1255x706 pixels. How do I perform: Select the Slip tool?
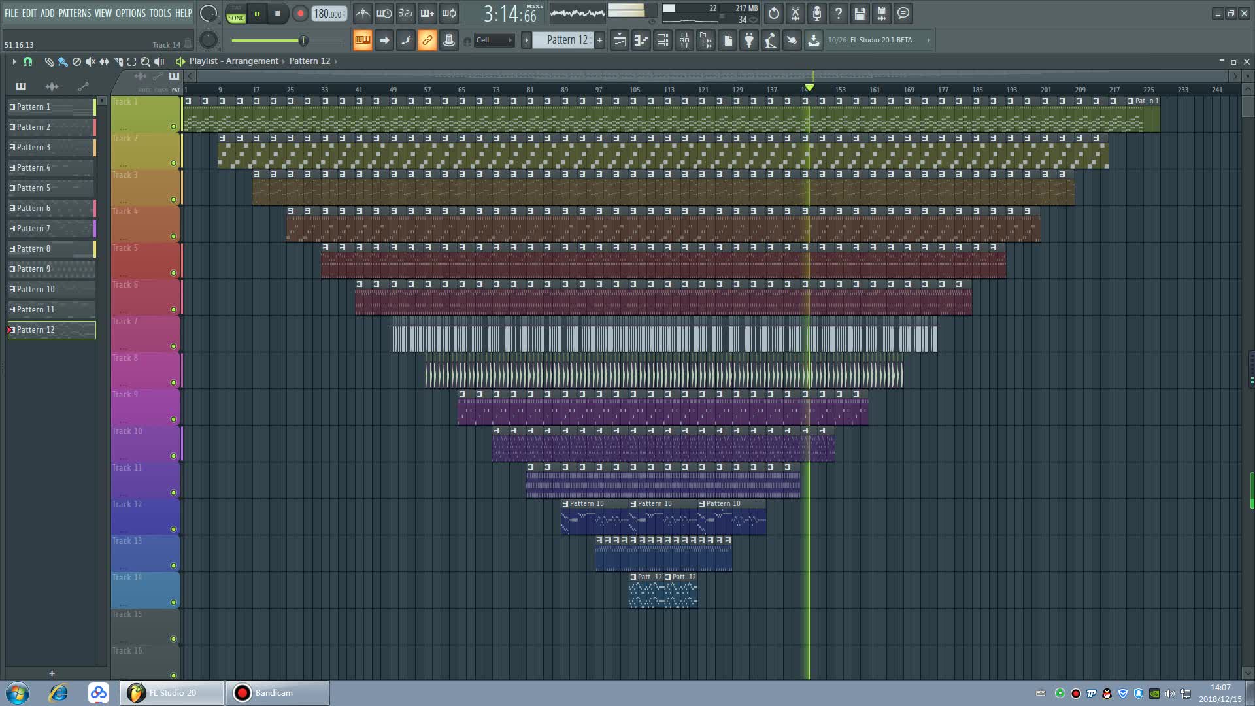104,61
